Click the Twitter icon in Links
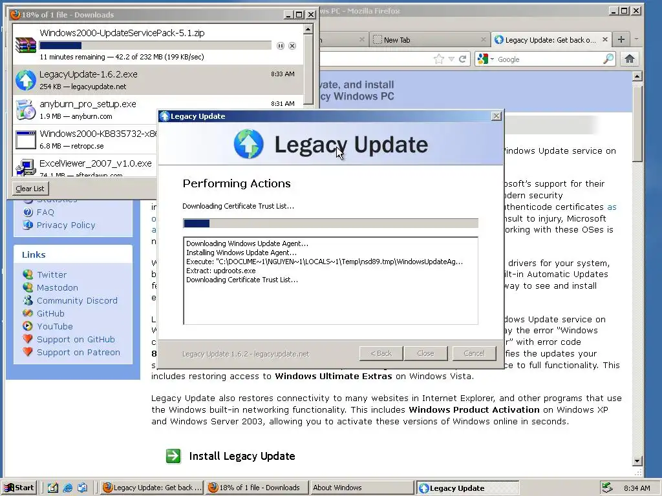Image resolution: width=662 pixels, height=496 pixels. [28, 274]
